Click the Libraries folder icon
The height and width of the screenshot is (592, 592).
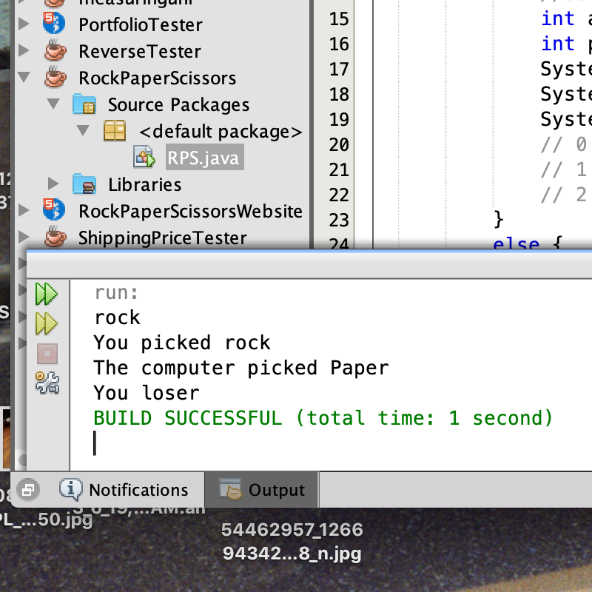click(84, 184)
